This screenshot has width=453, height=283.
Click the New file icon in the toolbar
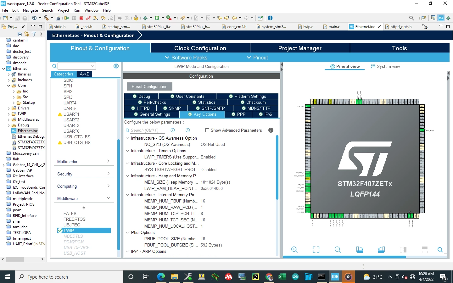5,18
